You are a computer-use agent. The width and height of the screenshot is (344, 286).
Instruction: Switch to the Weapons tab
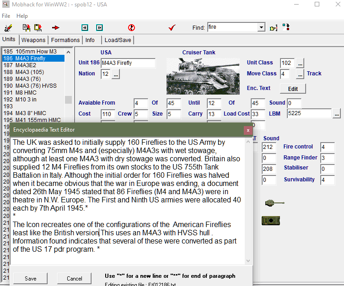tap(33, 40)
